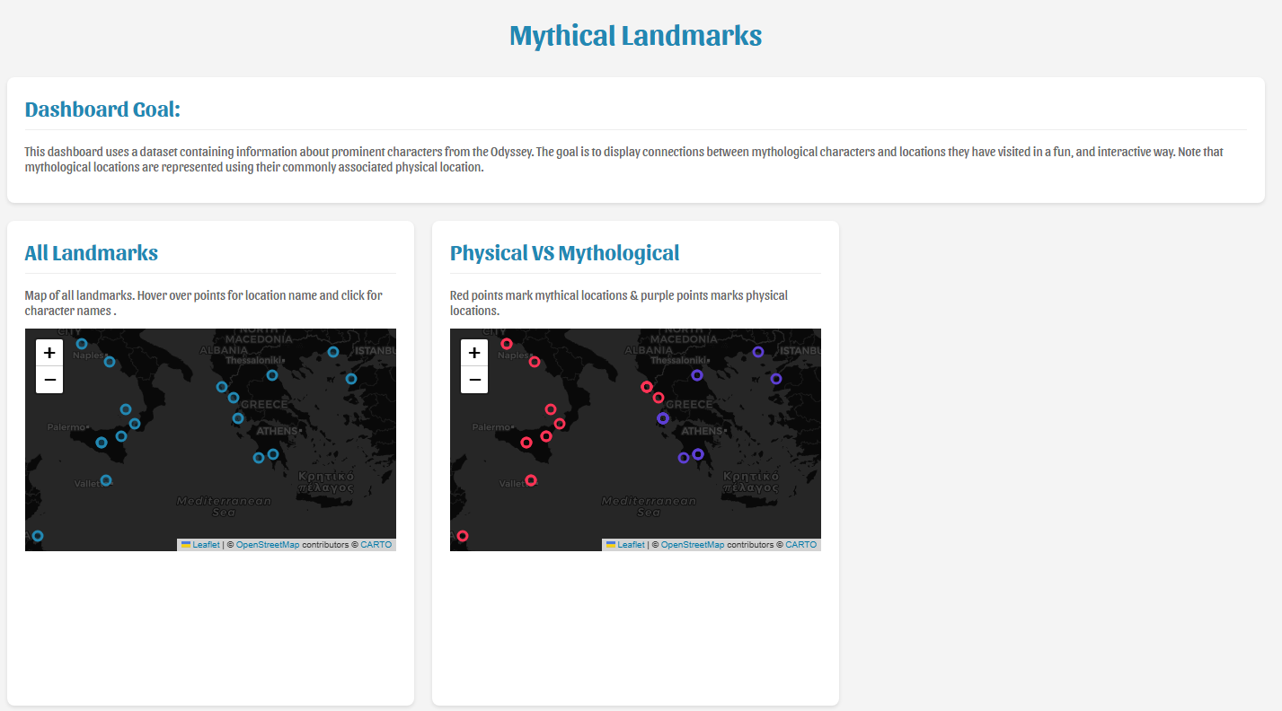This screenshot has width=1282, height=711.
Task: Select red marker above the Naples label
Action: point(507,344)
